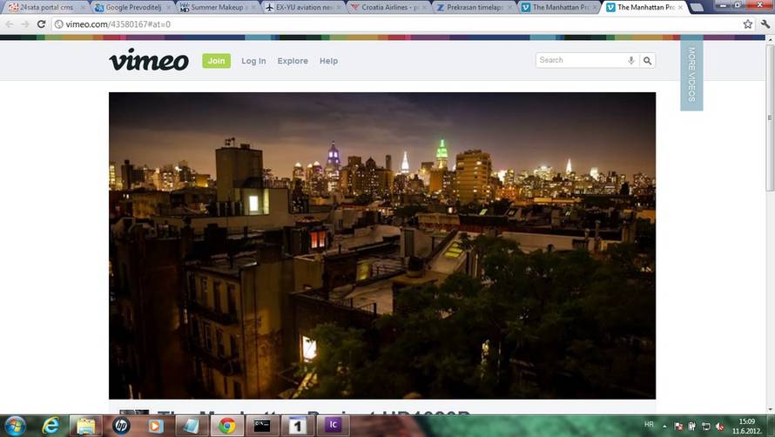Show hidden system tray icons
Screen dimensions: 775x437
[x=664, y=427]
